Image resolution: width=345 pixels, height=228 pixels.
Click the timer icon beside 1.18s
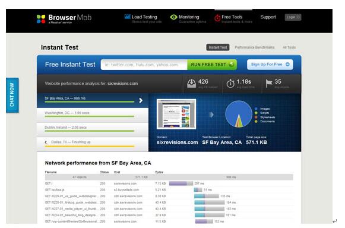coord(230,84)
